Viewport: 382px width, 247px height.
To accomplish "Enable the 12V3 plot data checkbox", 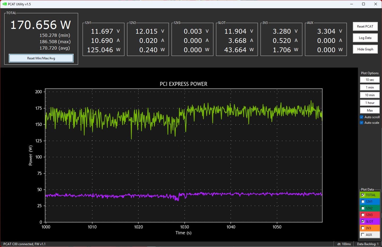I will click(x=363, y=215).
